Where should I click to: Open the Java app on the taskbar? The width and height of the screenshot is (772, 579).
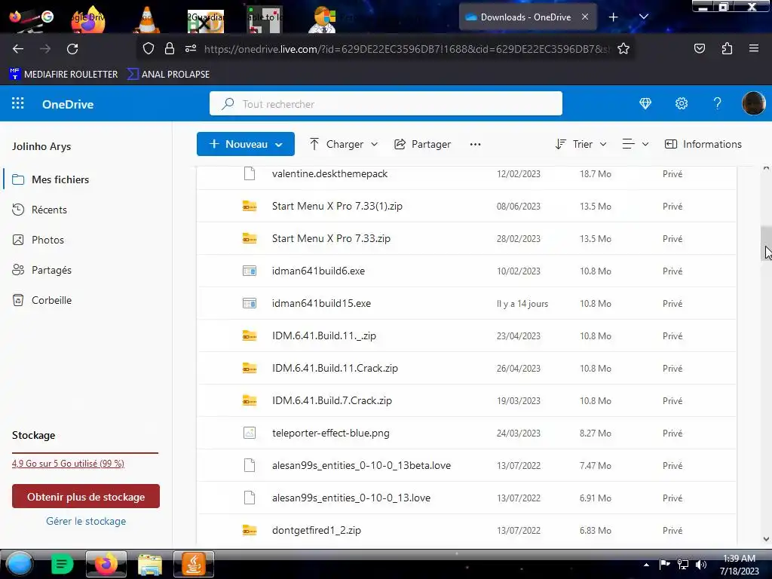point(194,564)
